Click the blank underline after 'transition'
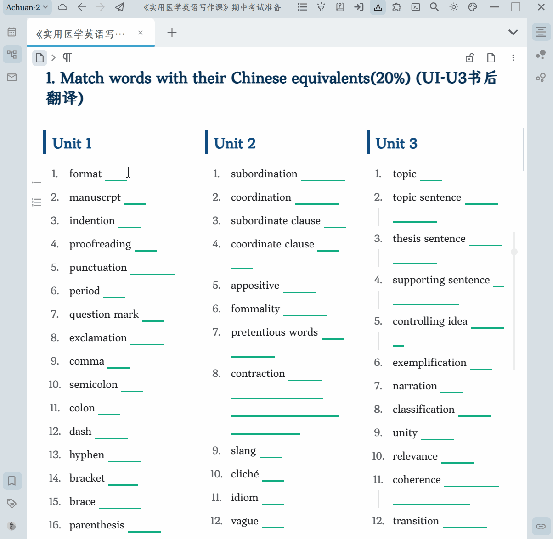Viewport: 553px width, 539px height. (465, 527)
